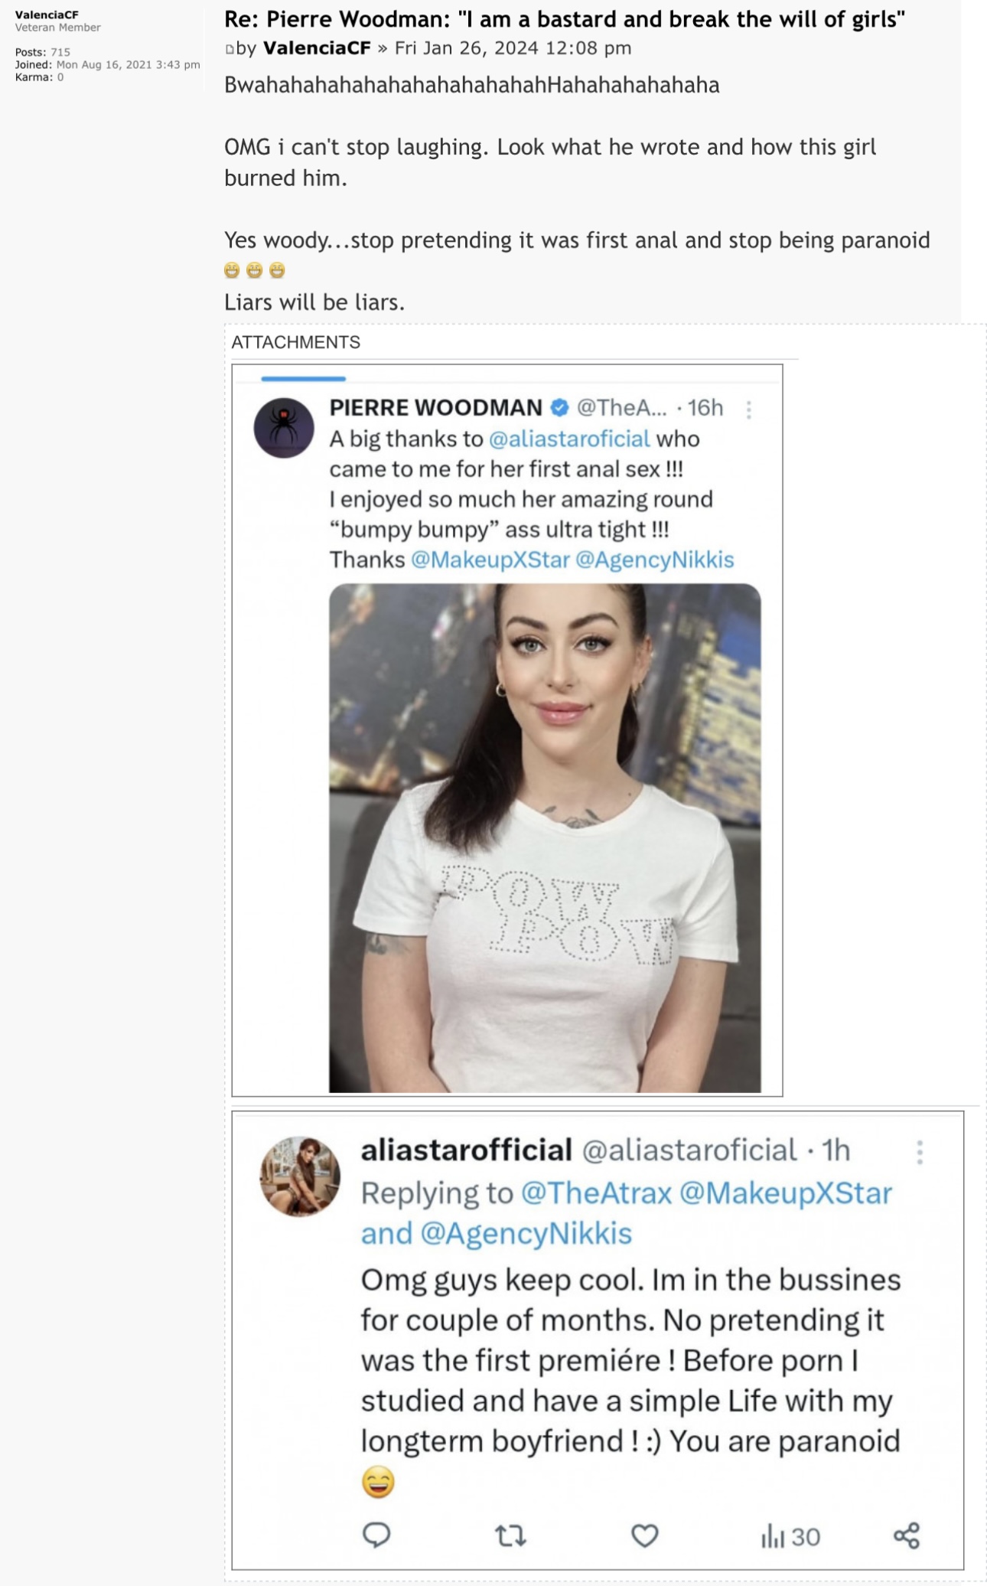The height and width of the screenshot is (1586, 987).
Task: Click the aliastarofficial round profile avatar
Action: [300, 1176]
